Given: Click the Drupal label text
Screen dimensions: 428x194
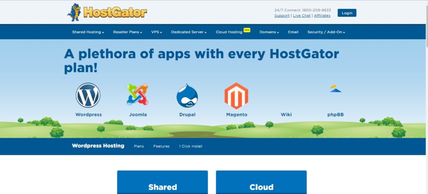Looking at the screenshot, I should click(187, 115).
